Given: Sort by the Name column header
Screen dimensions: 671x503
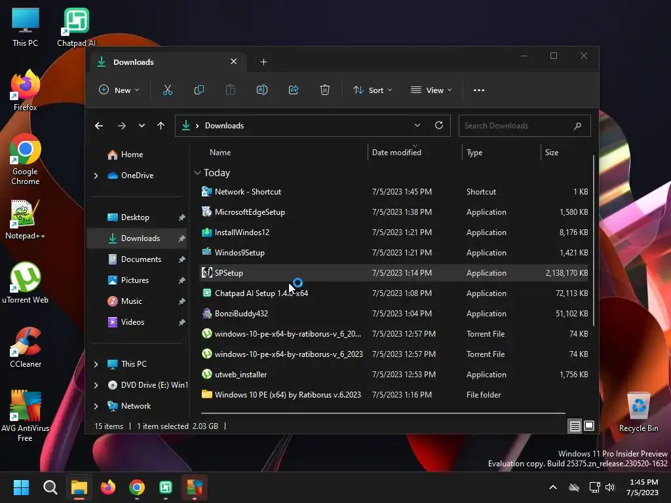Looking at the screenshot, I should pyautogui.click(x=220, y=152).
